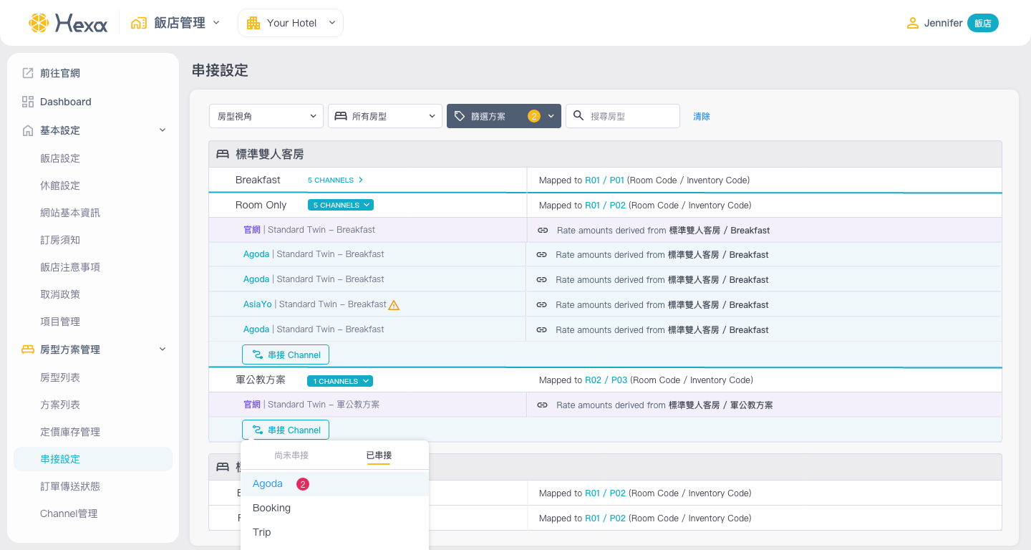
Task: Click the external link icon beside 前往官網
Action: tap(28, 73)
